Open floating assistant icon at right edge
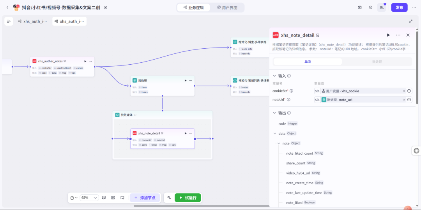Viewport: 421px width, 210px height. pyautogui.click(x=416, y=151)
